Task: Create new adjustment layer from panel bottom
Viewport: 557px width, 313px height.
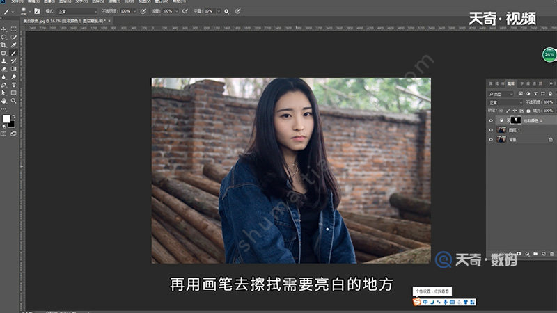Action: [527, 254]
